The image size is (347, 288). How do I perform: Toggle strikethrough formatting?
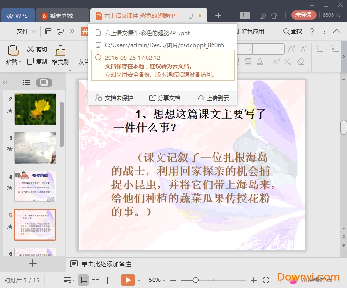(248, 61)
